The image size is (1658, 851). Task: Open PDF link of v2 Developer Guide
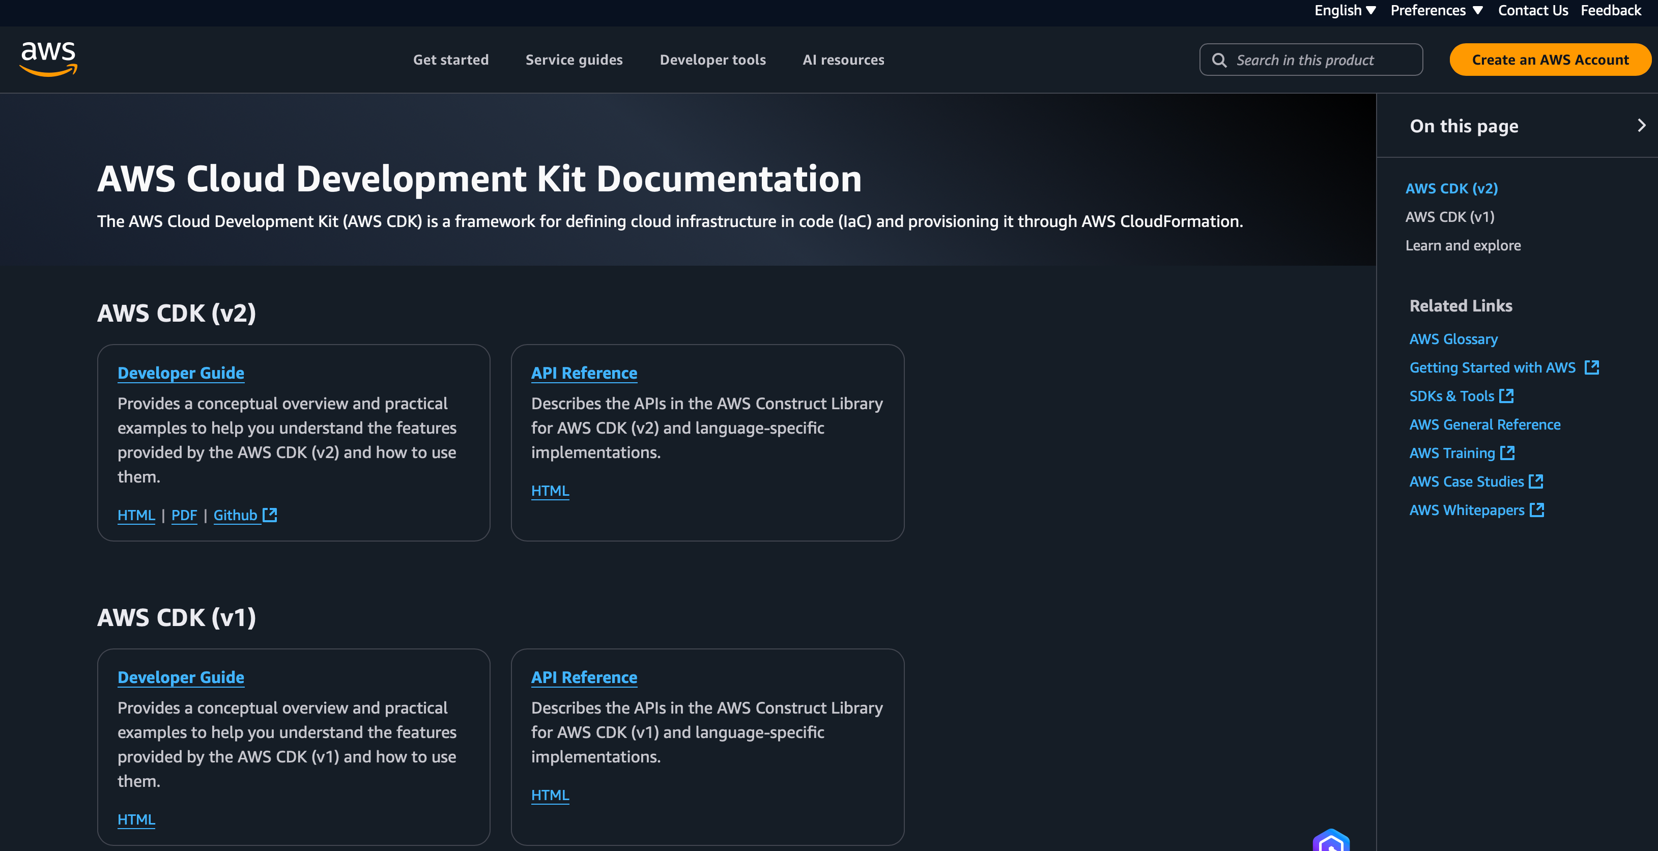click(x=184, y=515)
